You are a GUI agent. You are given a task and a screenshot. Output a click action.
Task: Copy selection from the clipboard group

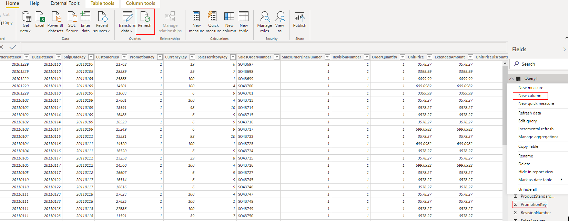(x=7, y=23)
